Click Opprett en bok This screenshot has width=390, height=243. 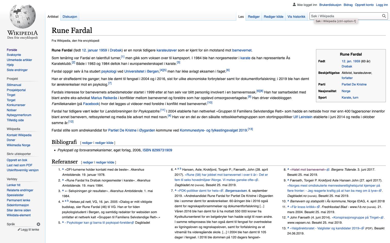(x=17, y=160)
